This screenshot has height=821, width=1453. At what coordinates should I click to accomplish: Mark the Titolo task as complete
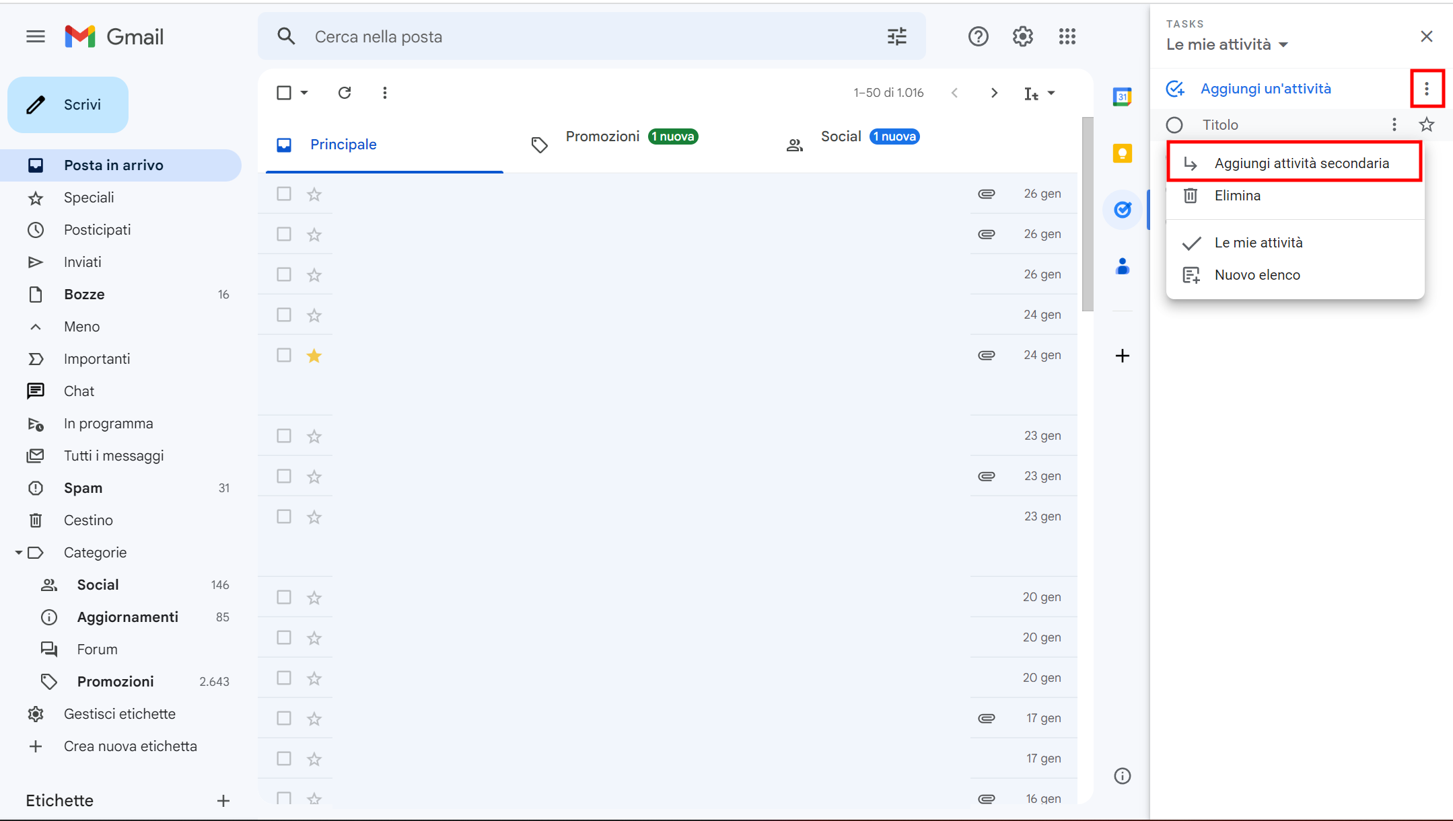coord(1174,125)
